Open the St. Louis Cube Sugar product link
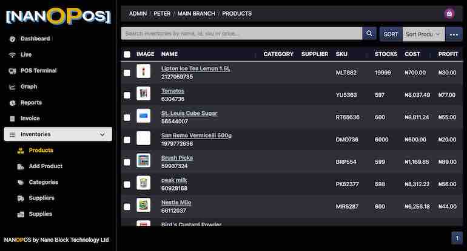 coord(189,113)
